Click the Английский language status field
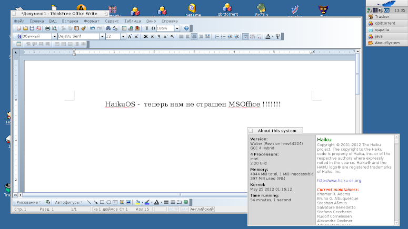 (202, 209)
